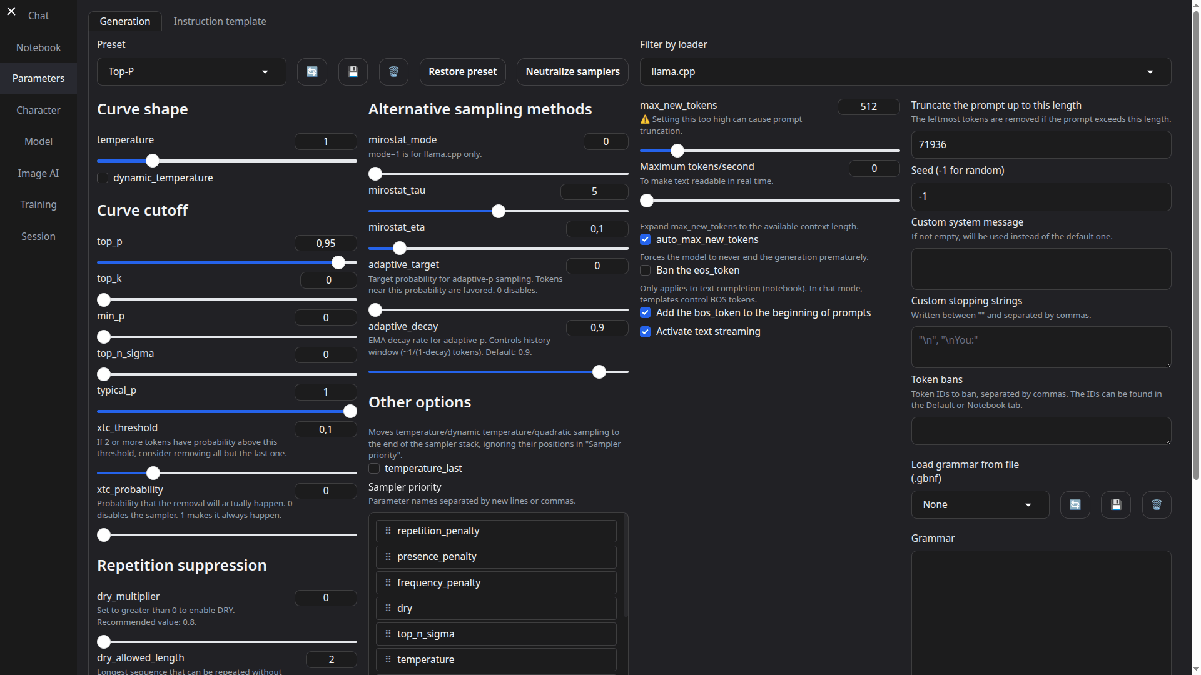Save the current preset
Screen dimensions: 1201x675
(353, 72)
